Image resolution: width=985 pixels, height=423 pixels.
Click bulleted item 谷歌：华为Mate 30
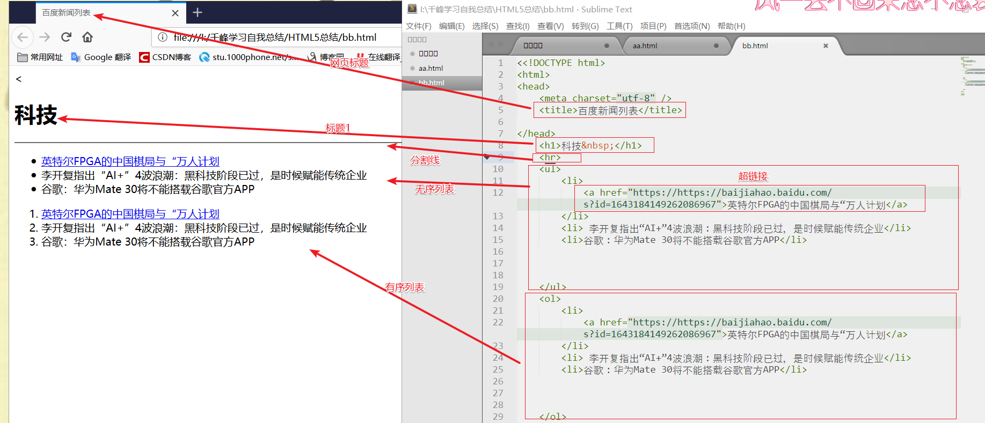[148, 189]
